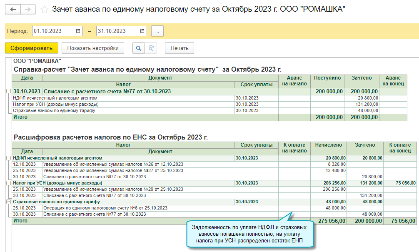419x252 pixels.
Task: Collapse НДФЛ исчисленный налоговым агентом group
Action: point(9,158)
